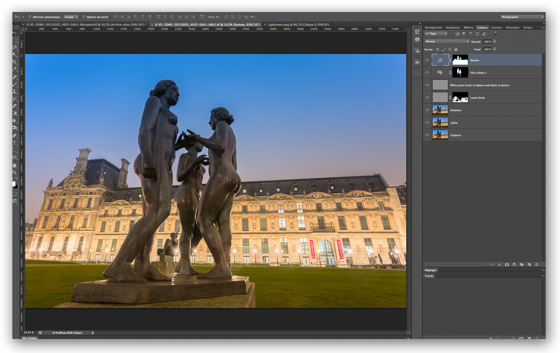Click the 3D orbit camera icon
This screenshot has height=353, width=560.
pyautogui.click(x=226, y=17)
